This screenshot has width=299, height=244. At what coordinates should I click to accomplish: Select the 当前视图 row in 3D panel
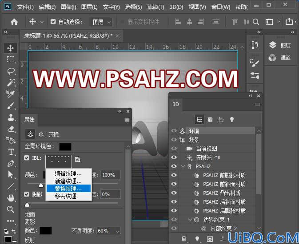click(x=217, y=149)
